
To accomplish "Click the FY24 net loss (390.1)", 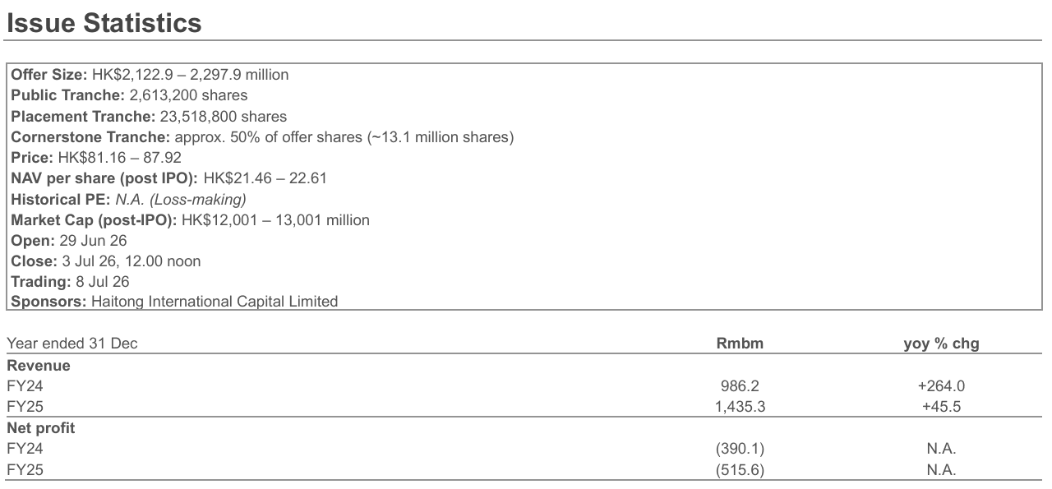I will 741,449.
